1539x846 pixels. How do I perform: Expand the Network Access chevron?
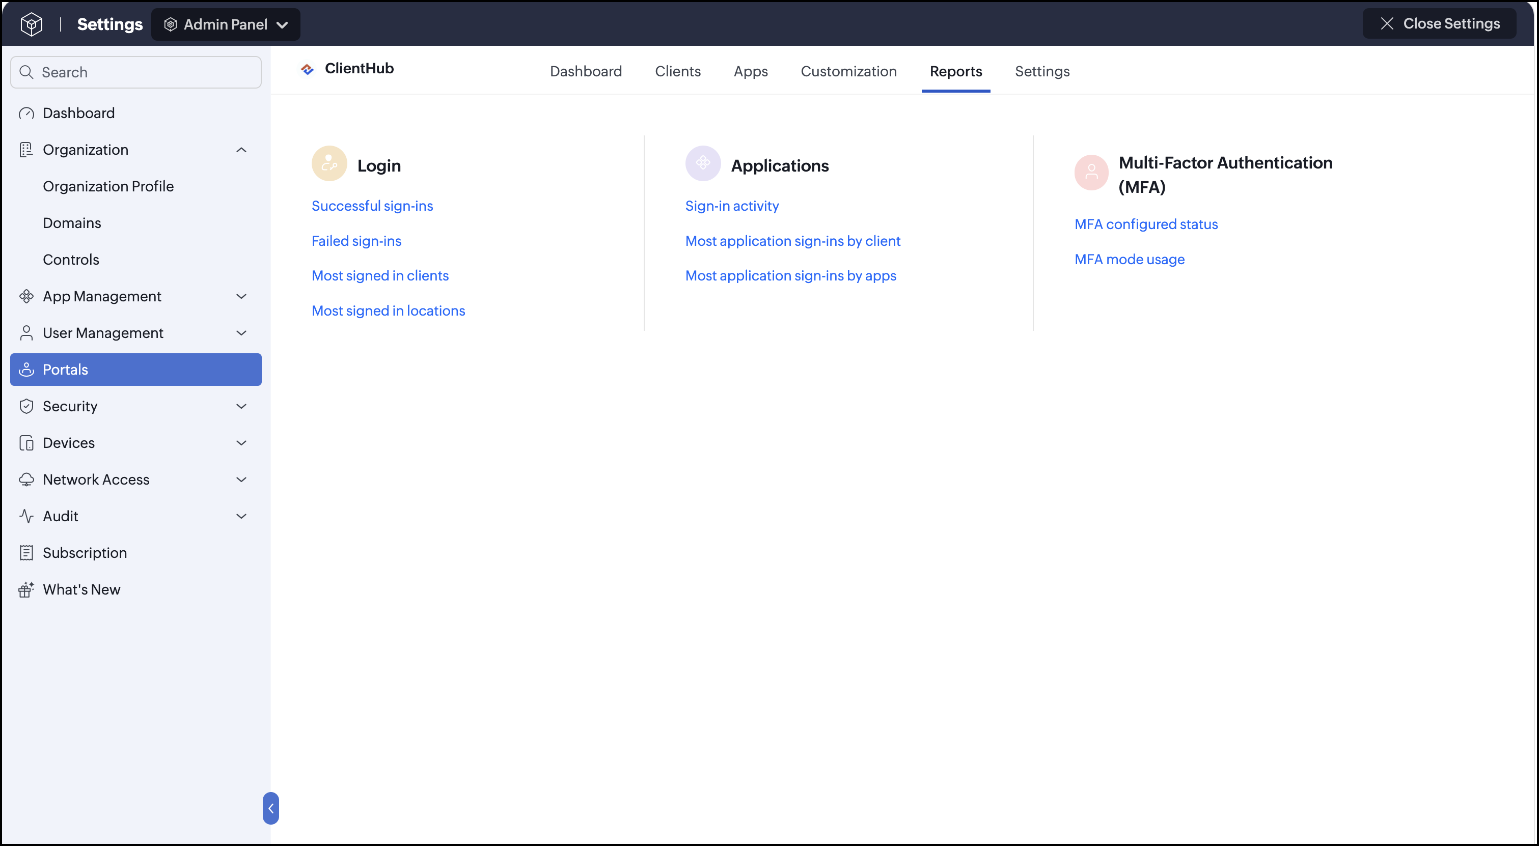point(241,480)
